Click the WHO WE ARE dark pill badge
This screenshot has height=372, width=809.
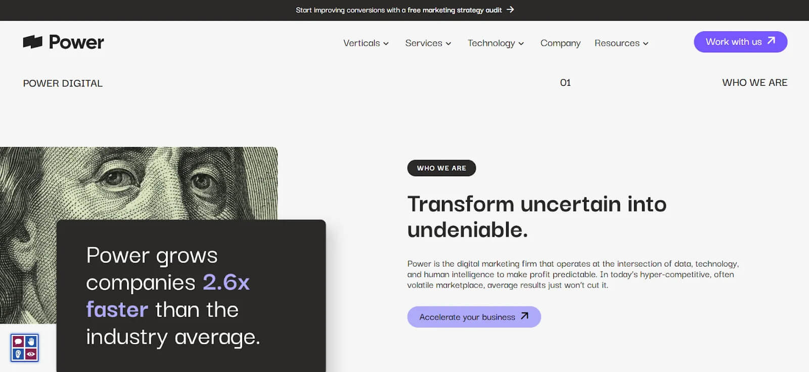click(441, 168)
